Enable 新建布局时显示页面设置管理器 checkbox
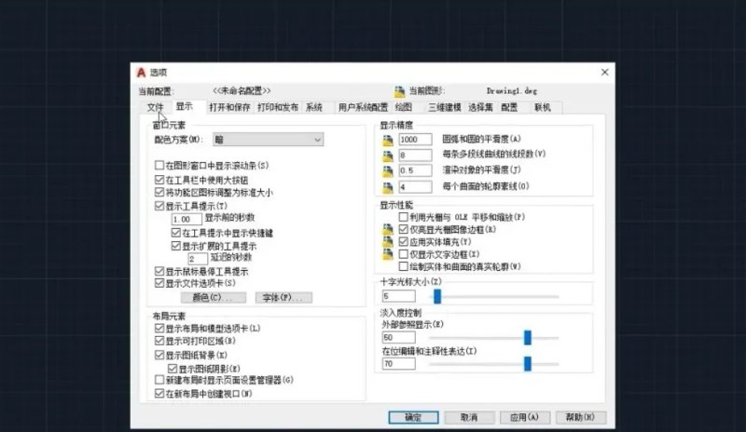746x432 pixels. (x=159, y=380)
